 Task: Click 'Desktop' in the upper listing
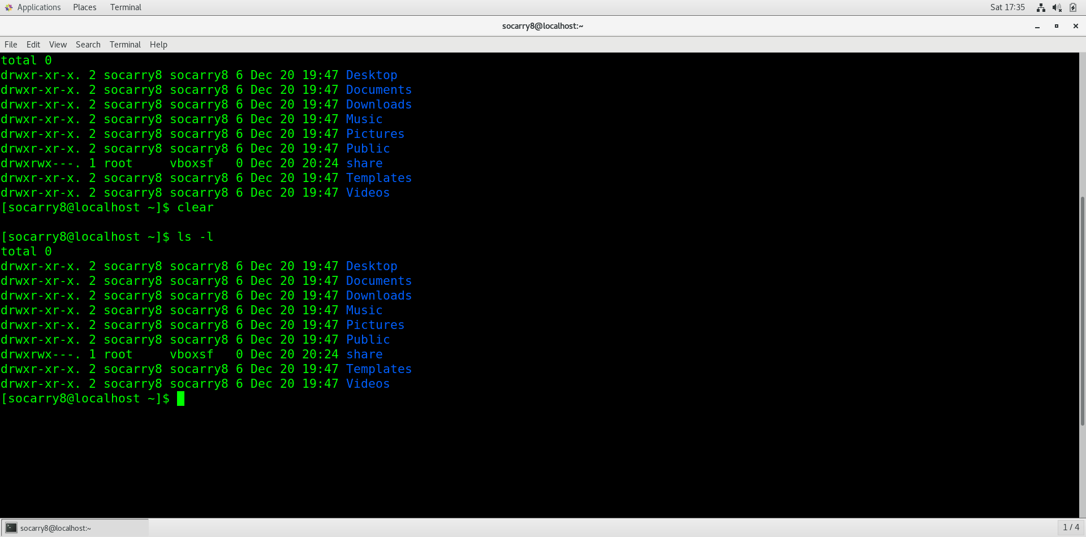372,75
